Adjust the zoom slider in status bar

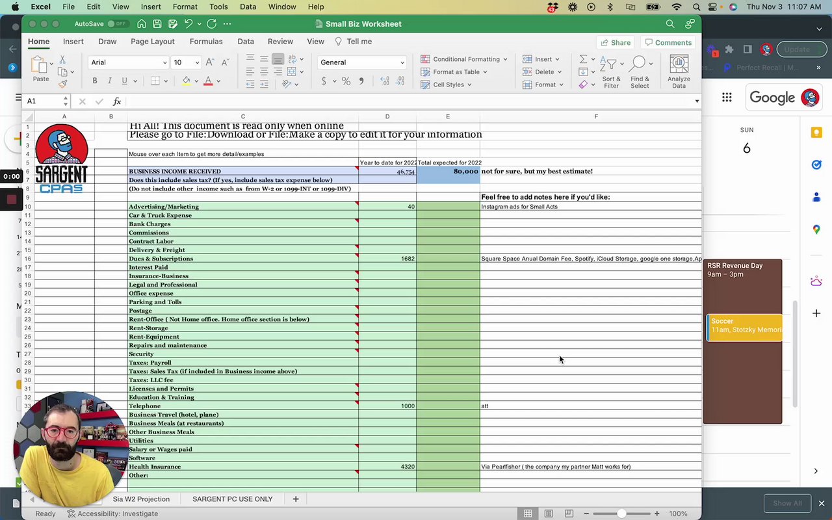[x=621, y=513]
